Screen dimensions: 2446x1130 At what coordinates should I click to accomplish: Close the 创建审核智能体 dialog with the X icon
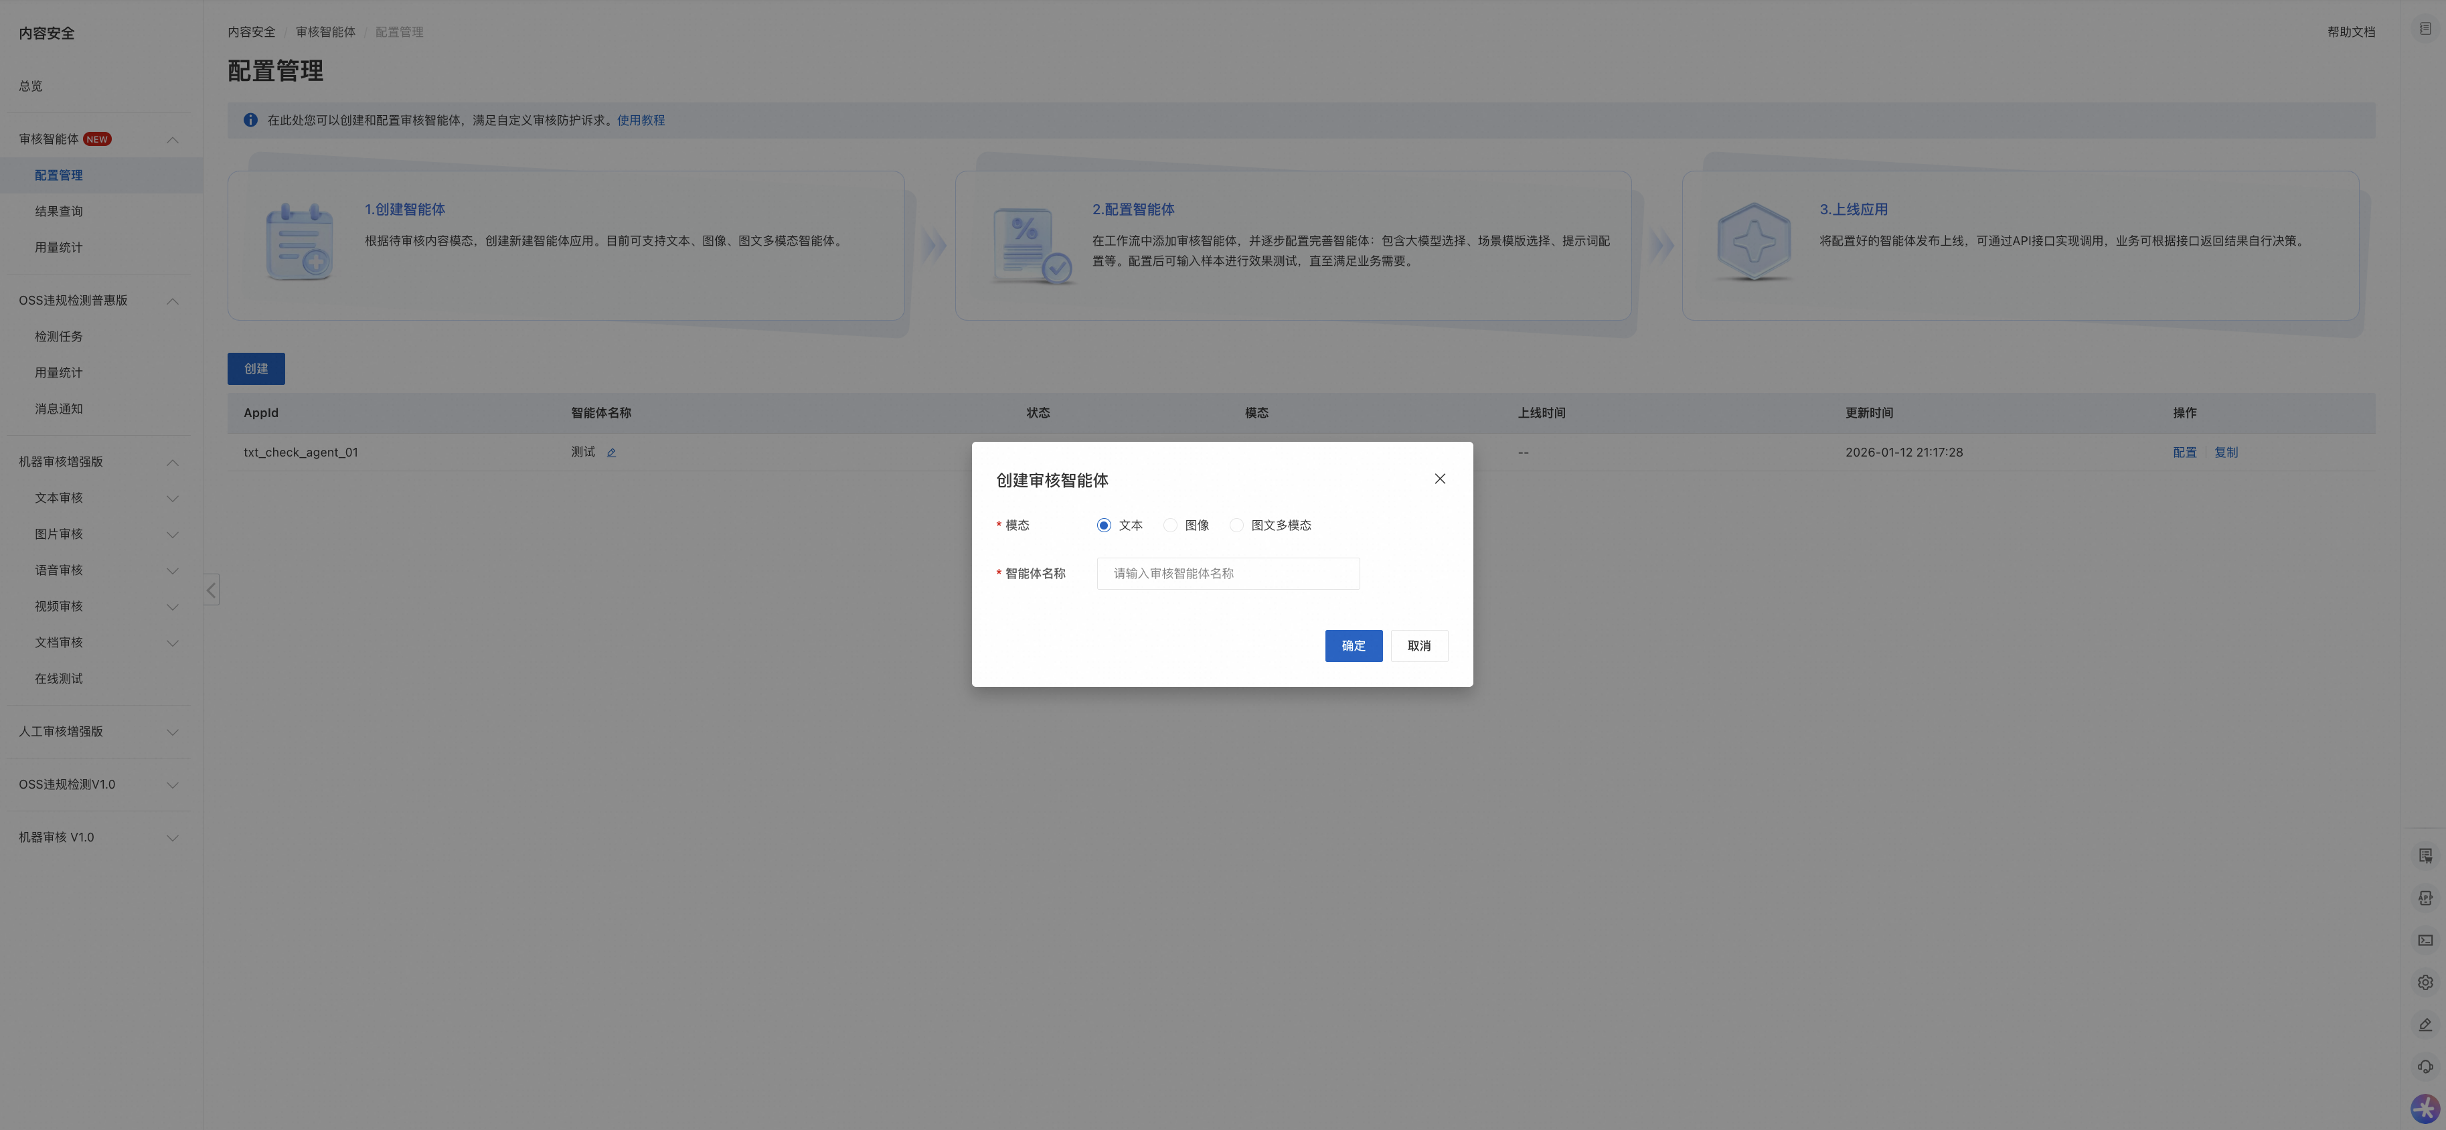(x=1439, y=479)
